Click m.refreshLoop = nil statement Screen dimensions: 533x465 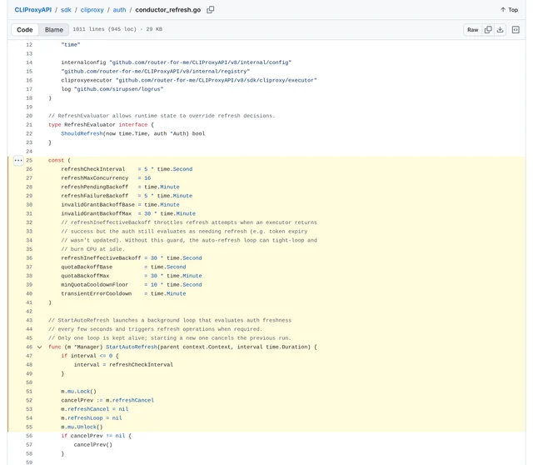[x=92, y=417]
